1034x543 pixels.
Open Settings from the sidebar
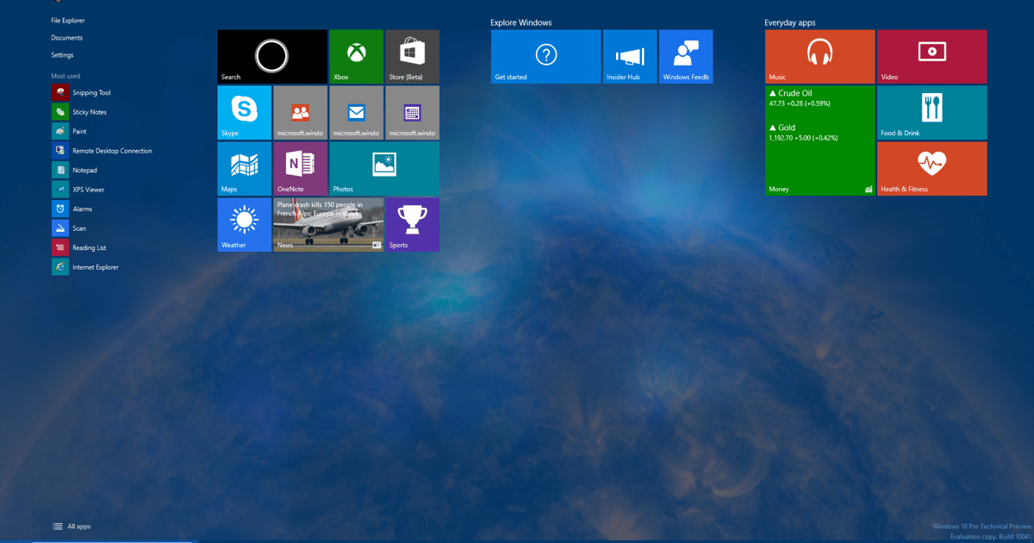(60, 54)
